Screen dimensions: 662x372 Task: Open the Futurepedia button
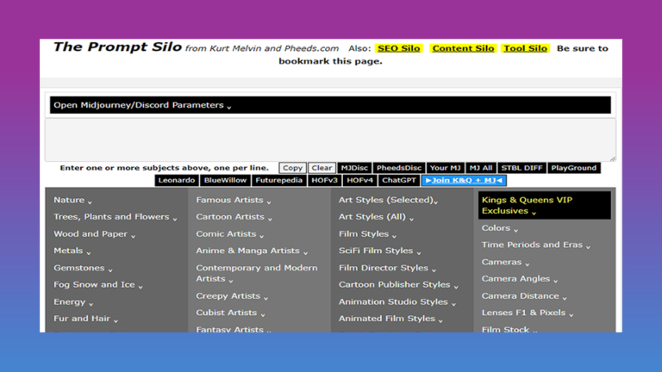point(278,181)
